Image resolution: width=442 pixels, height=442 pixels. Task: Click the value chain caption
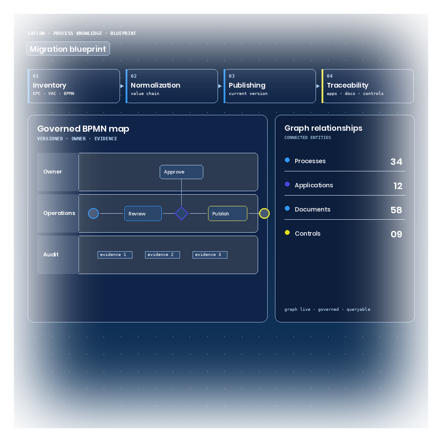145,94
